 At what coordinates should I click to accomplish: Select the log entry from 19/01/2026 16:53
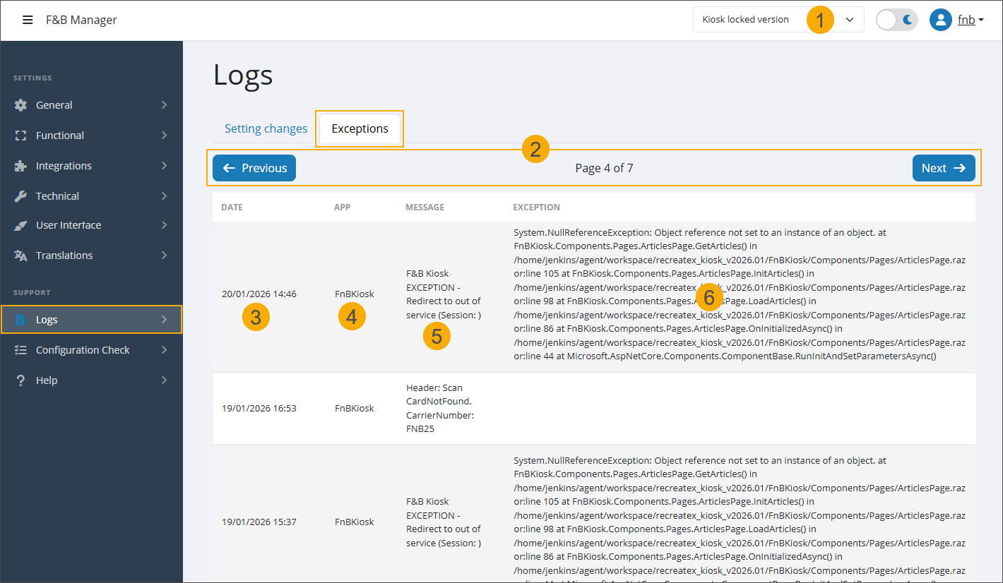coord(494,408)
